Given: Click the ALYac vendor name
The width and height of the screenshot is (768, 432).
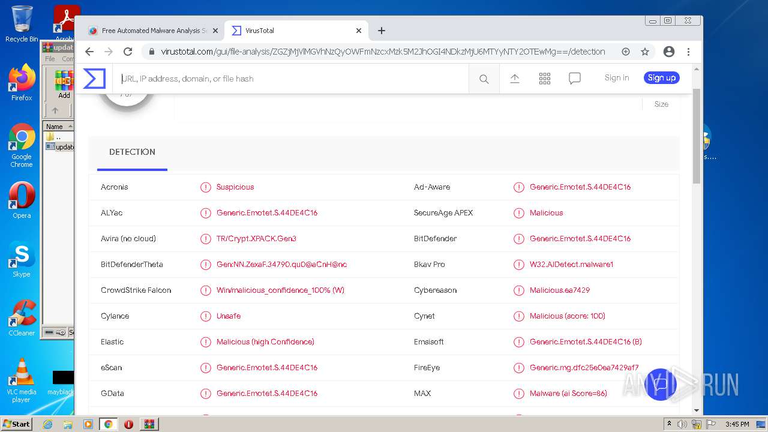Looking at the screenshot, I should [112, 213].
